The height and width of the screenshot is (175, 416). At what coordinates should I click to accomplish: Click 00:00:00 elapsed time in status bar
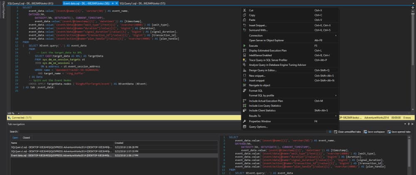[x=396, y=117]
